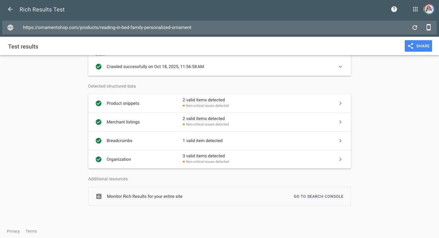The image size is (439, 238).
Task: Expand the Product snippets row arrow
Action: (340, 103)
